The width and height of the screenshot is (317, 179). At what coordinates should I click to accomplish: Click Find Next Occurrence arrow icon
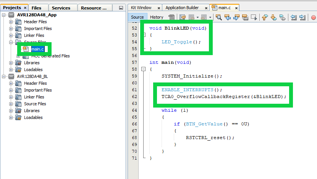coord(236,17)
